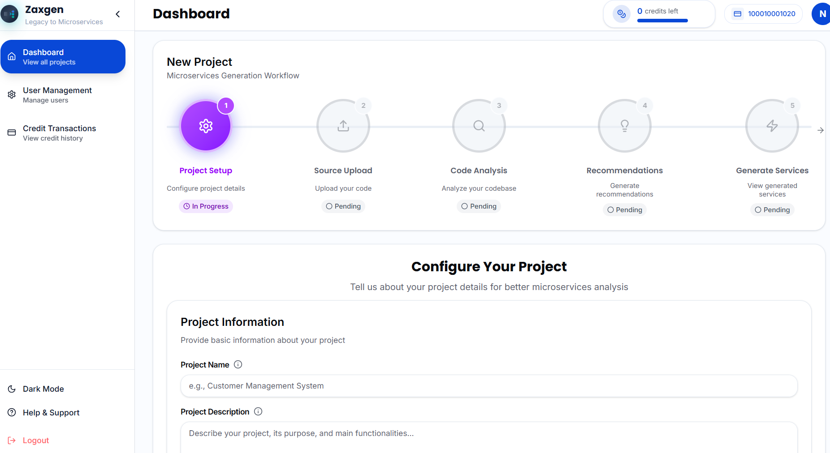Click the Dark Mode moon icon
The height and width of the screenshot is (453, 830).
(x=12, y=389)
